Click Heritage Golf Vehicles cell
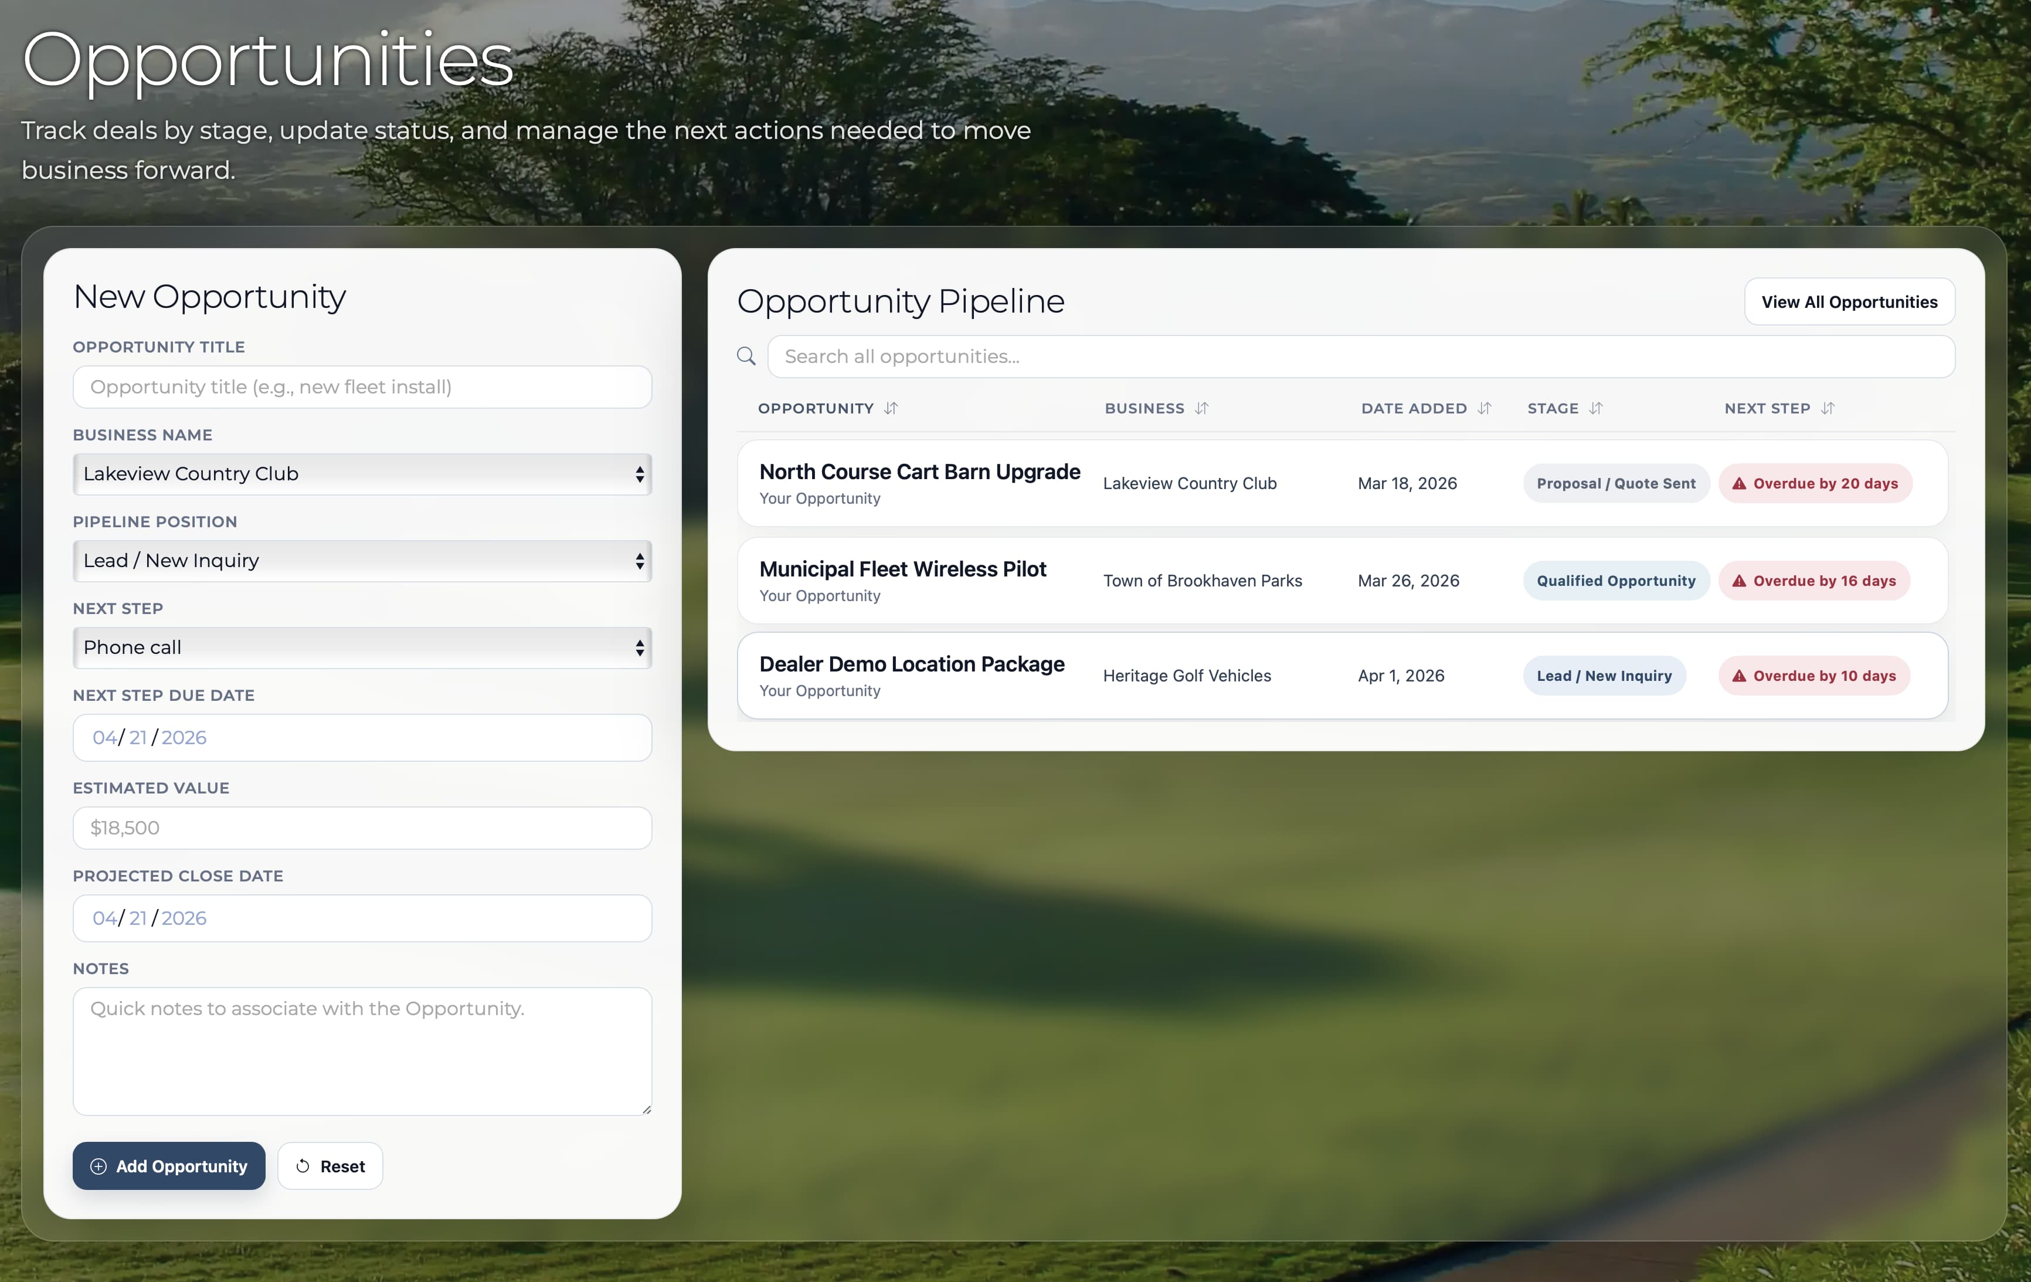This screenshot has width=2031, height=1282. pyautogui.click(x=1187, y=676)
